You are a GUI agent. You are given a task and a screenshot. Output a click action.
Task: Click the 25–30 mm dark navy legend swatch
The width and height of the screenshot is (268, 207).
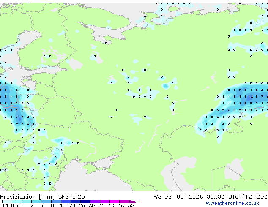point(85,202)
